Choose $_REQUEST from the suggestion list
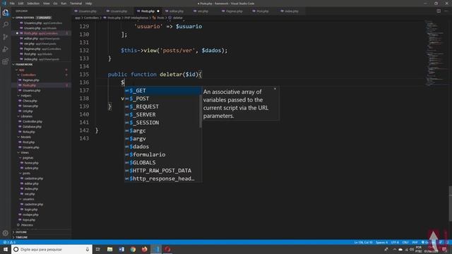The image size is (452, 254). click(x=163, y=107)
